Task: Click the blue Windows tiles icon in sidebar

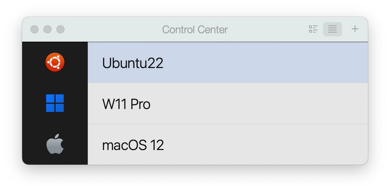Action: pos(55,103)
